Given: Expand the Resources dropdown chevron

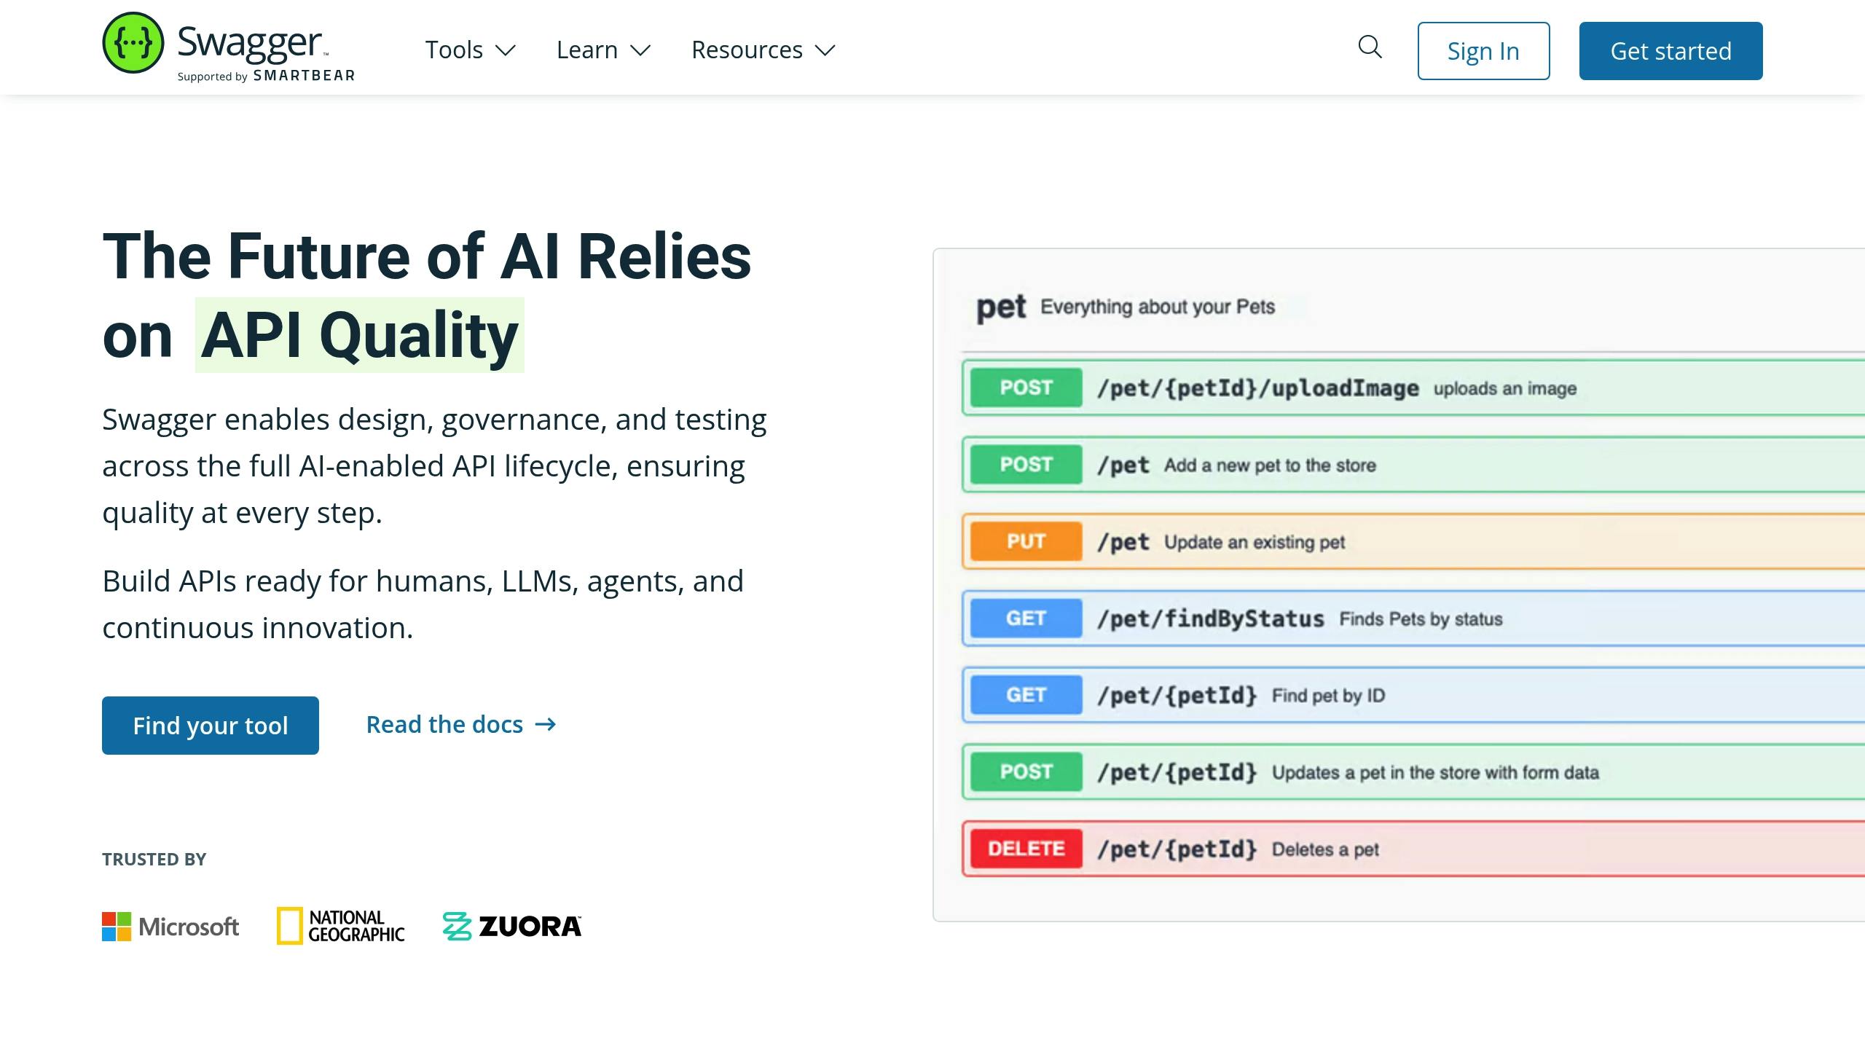Looking at the screenshot, I should 825,50.
